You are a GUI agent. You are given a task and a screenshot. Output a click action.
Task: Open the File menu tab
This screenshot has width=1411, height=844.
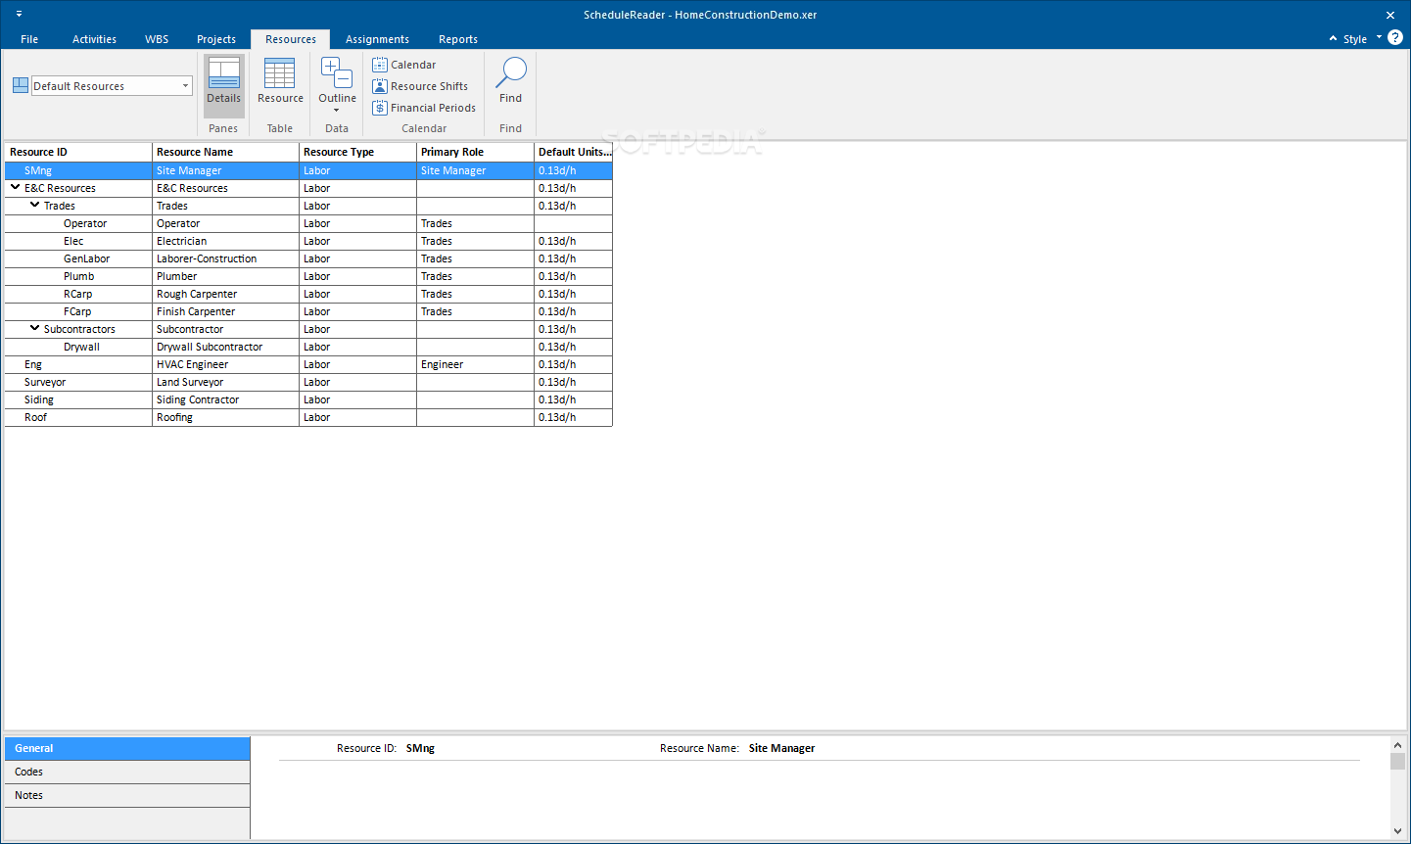tap(29, 39)
